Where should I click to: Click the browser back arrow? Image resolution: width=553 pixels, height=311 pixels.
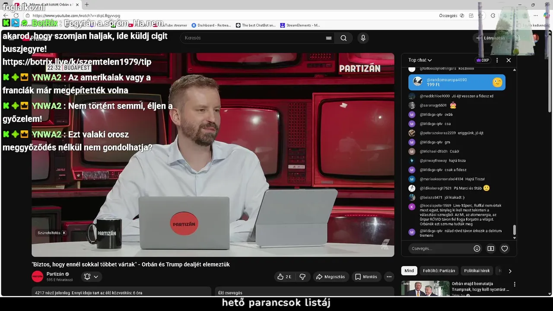6,16
